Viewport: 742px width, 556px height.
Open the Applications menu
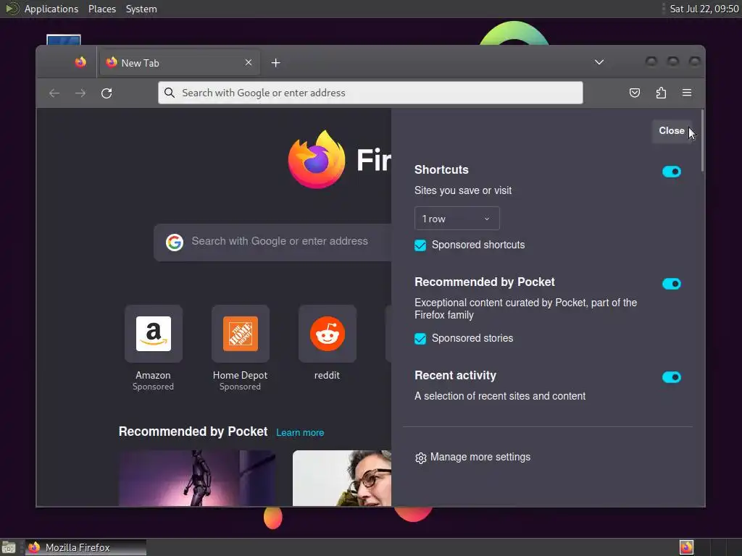coord(51,9)
